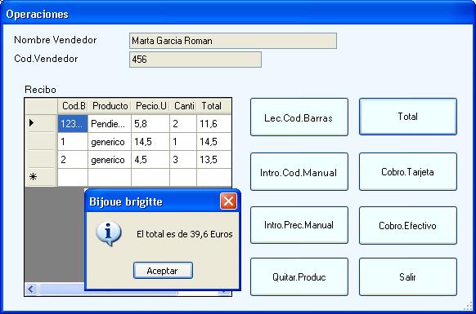The height and width of the screenshot is (314, 476).
Task: Click the quantity cell 2 in Pendie row
Action: click(x=183, y=123)
